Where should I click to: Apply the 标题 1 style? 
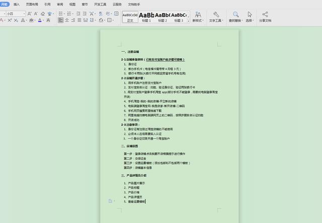pos(146,17)
